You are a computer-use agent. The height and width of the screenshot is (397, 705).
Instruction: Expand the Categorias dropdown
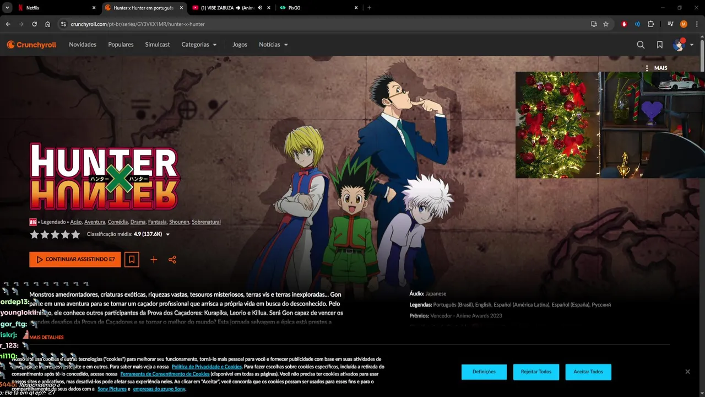tap(199, 45)
